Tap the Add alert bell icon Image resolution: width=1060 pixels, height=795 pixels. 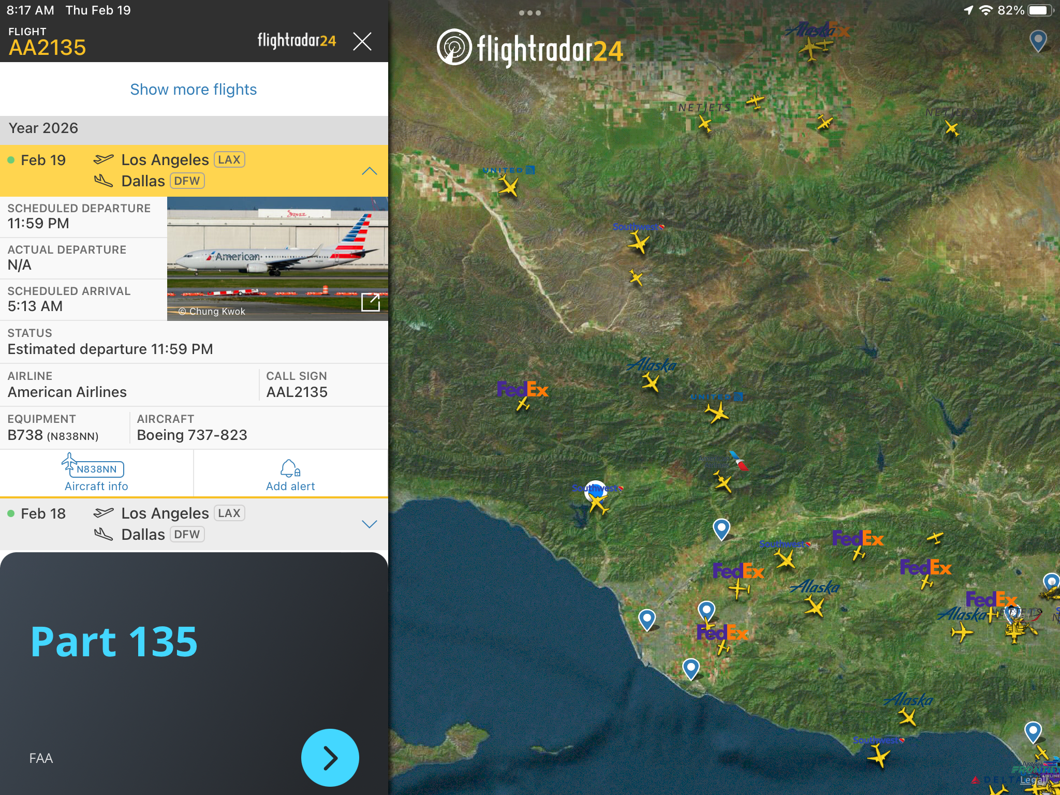[x=290, y=469]
